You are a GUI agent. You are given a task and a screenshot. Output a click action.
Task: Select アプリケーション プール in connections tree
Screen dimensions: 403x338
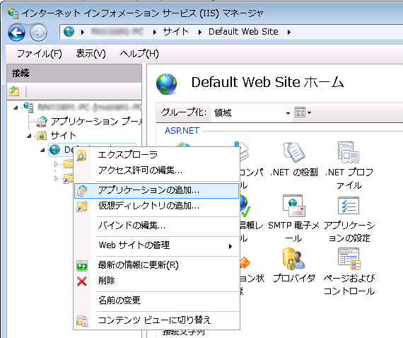click(96, 122)
